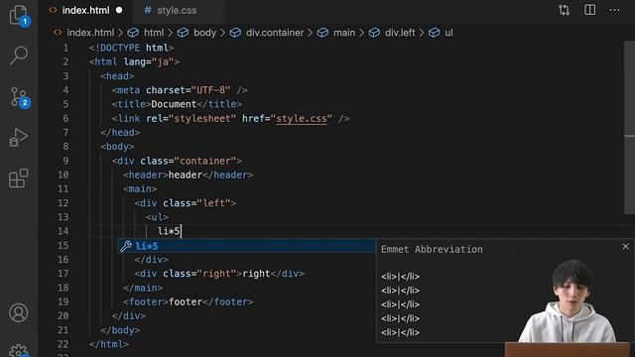The height and width of the screenshot is (357, 635).
Task: Expand the div.container breadcrumb
Action: coord(275,33)
